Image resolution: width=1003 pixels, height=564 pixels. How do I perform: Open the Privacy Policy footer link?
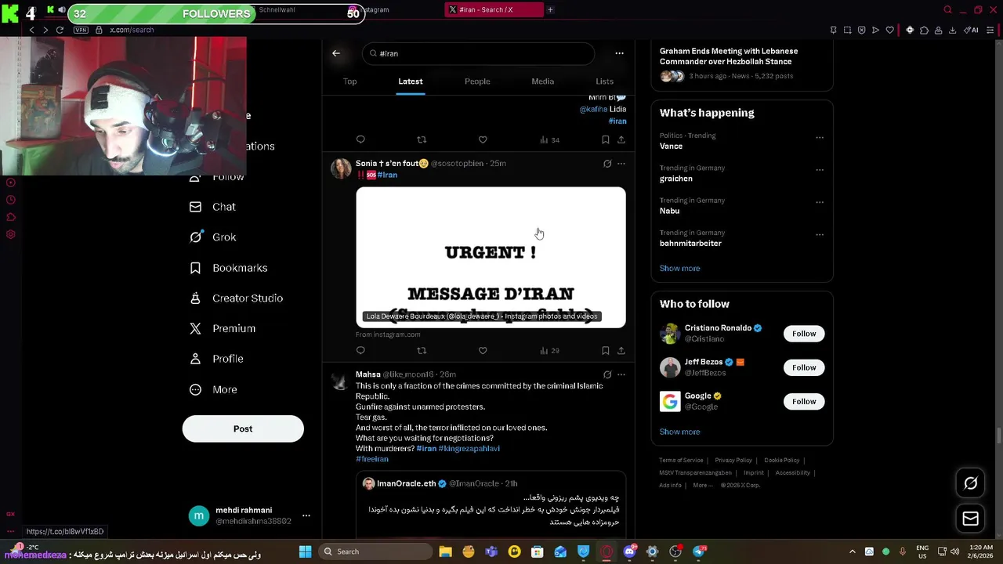733,461
